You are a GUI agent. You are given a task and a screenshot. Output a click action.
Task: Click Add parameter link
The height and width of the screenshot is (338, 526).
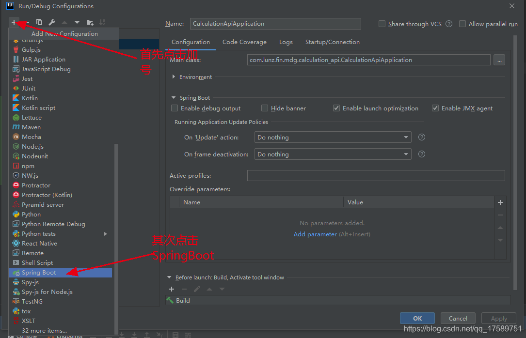[x=315, y=234]
